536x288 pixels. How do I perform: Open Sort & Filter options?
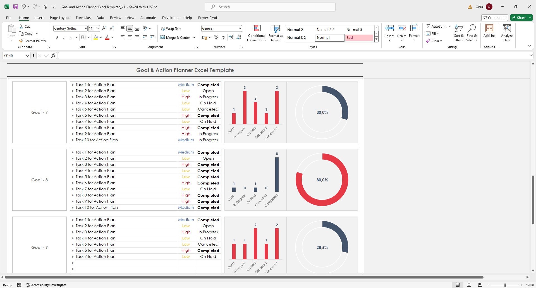pyautogui.click(x=459, y=33)
